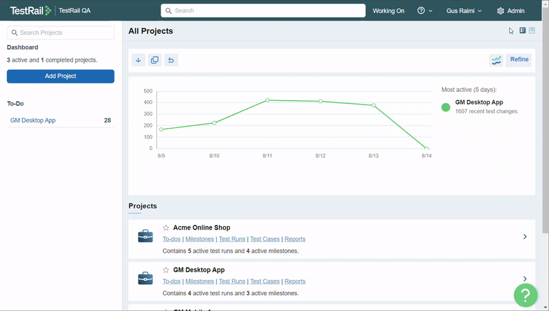Click the 8/10 data point on chart
Screen dimensions: 549x311
click(214, 123)
